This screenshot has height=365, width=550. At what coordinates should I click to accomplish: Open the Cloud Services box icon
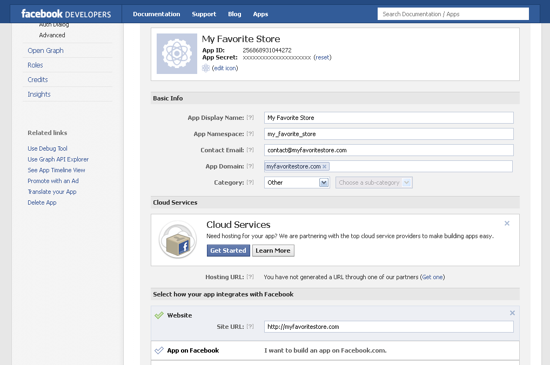pos(178,240)
